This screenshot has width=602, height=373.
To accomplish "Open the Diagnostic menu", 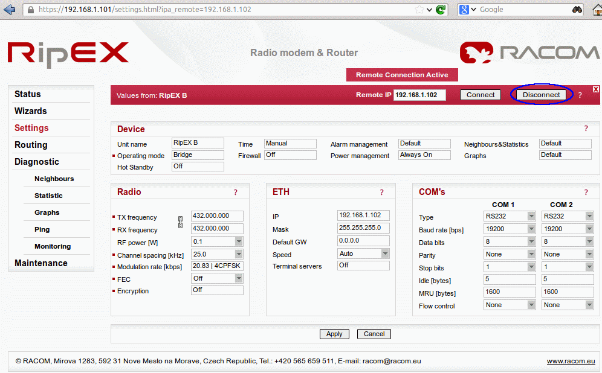I will (37, 162).
